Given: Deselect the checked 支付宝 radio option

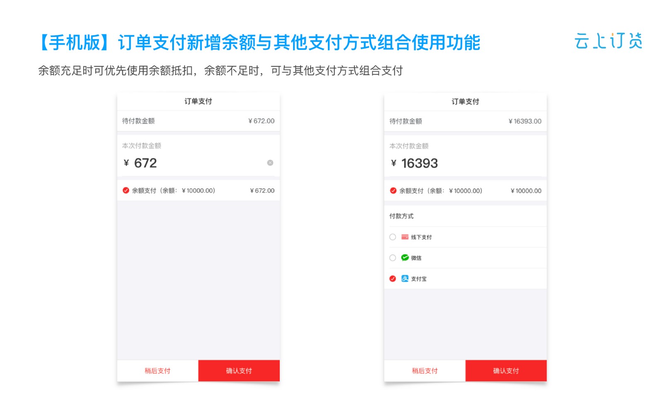Looking at the screenshot, I should coord(393,278).
